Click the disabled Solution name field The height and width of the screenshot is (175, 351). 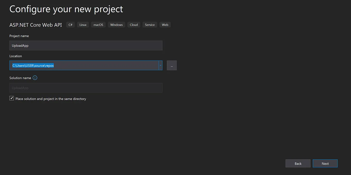click(86, 88)
